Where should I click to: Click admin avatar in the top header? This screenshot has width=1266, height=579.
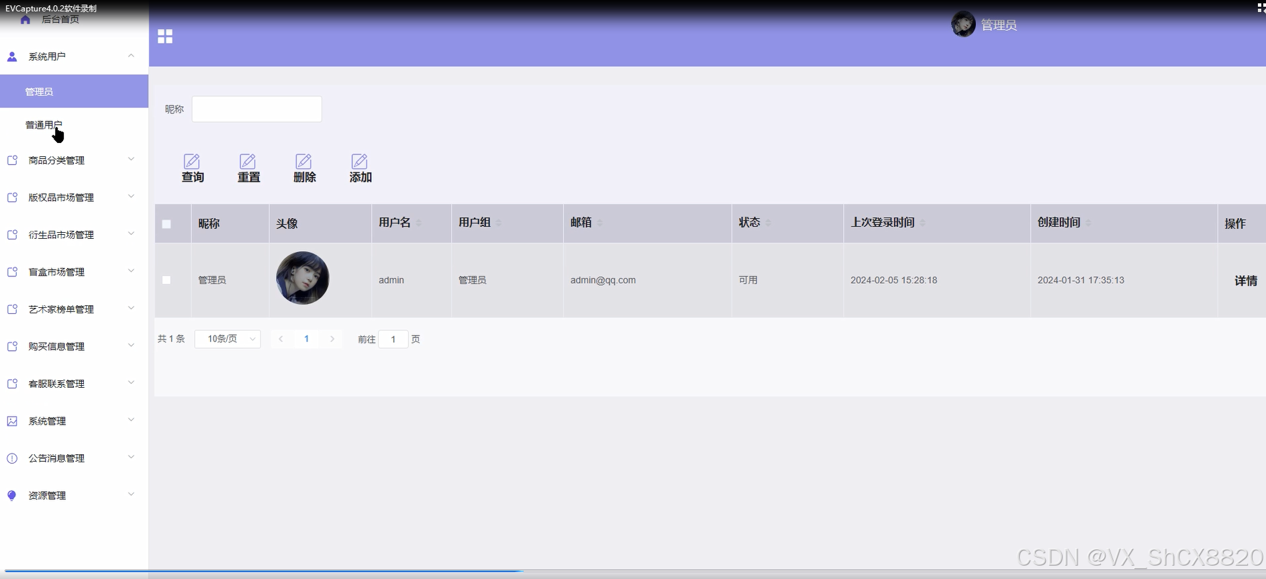963,24
